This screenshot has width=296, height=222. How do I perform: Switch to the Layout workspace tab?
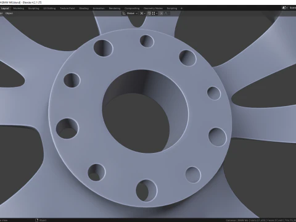point(5,9)
